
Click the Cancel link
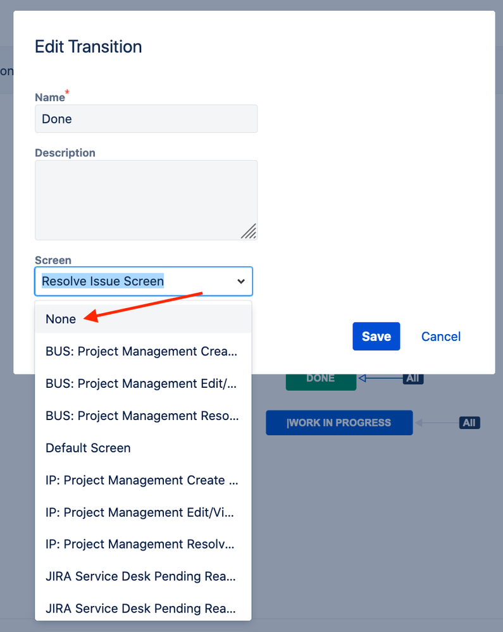click(441, 337)
